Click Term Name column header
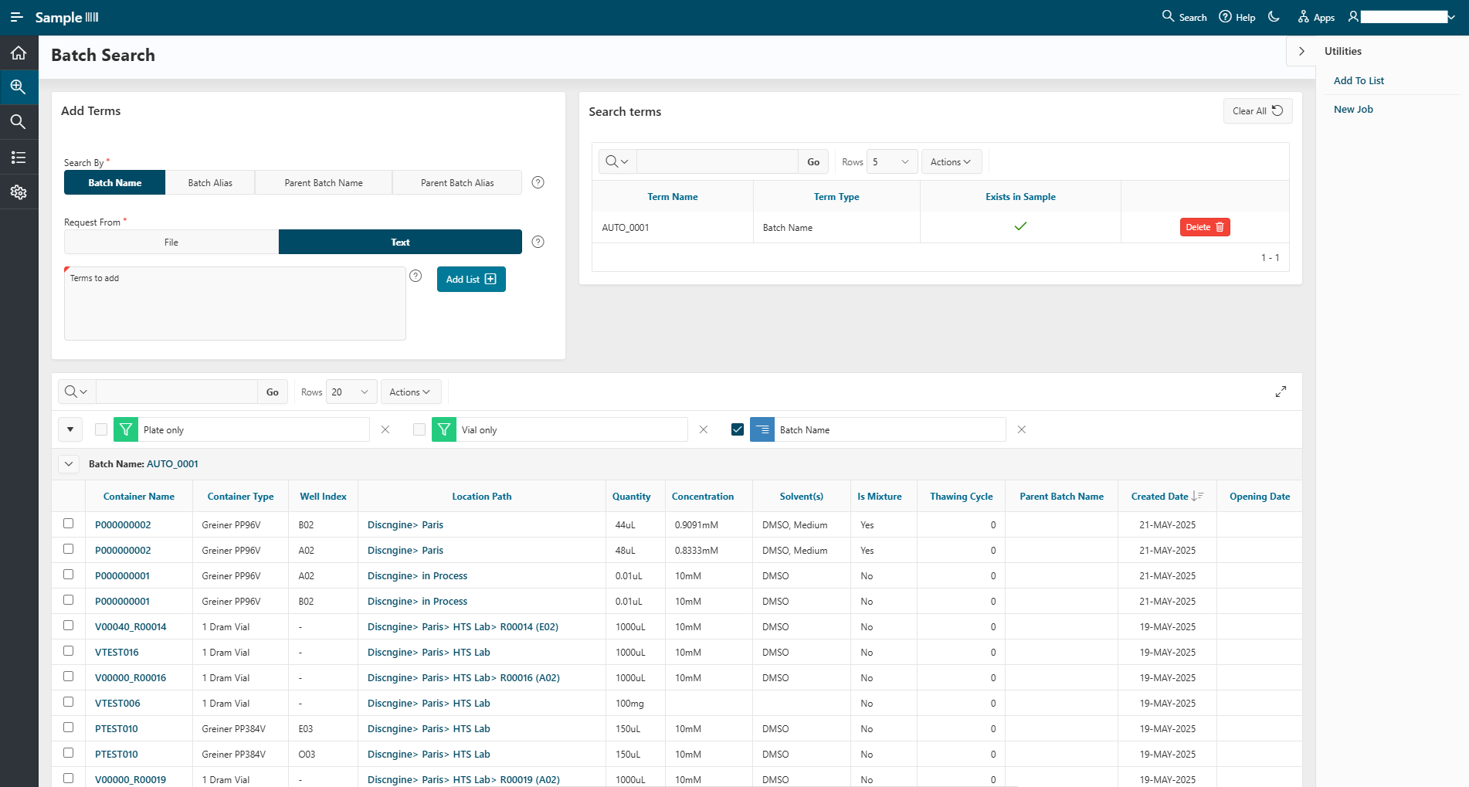1469x787 pixels. 673,196
